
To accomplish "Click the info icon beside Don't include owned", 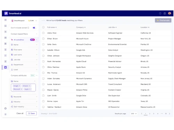I will tap(28, 28).
